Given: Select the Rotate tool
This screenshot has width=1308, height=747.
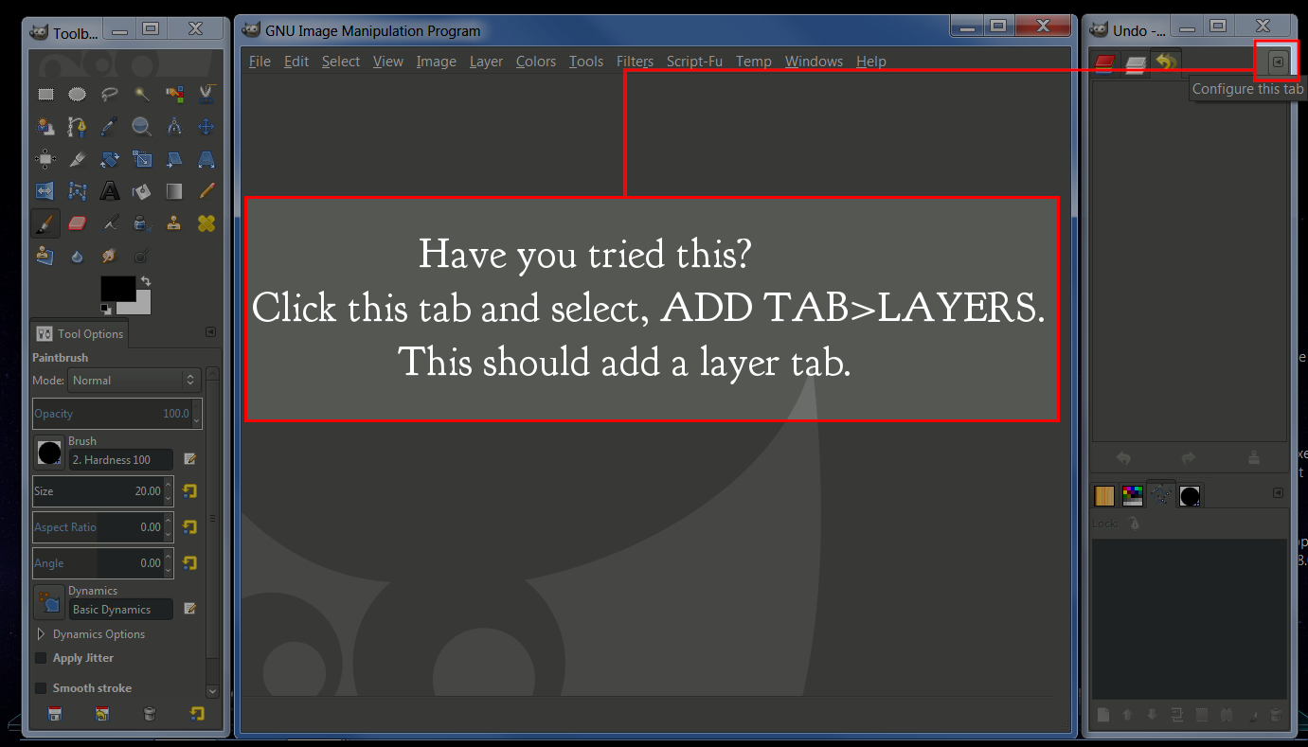Looking at the screenshot, I should click(110, 158).
